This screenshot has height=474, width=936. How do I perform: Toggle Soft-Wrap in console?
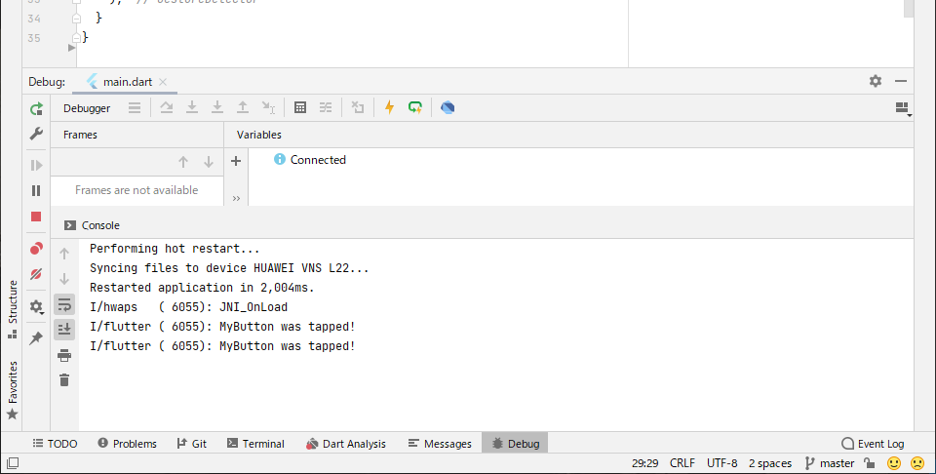tap(64, 304)
